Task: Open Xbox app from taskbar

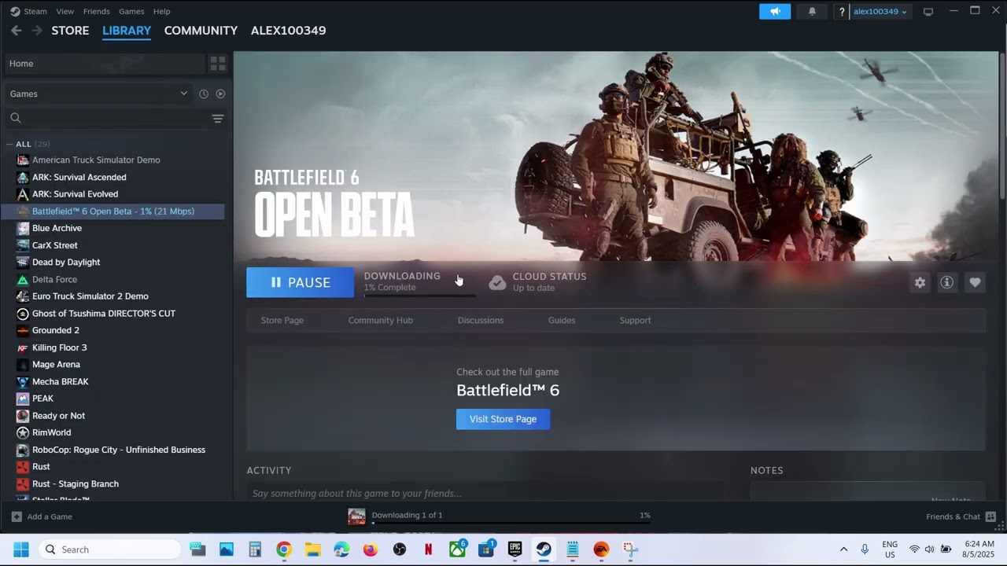Action: point(457,549)
